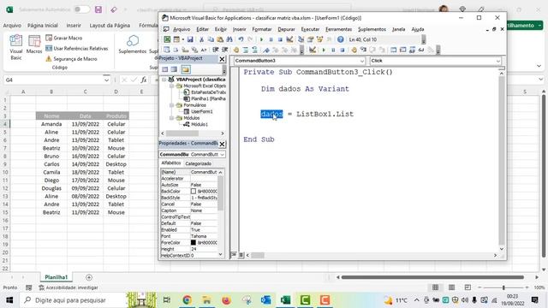Open Google Chrome from the taskbar

[x=187, y=300]
